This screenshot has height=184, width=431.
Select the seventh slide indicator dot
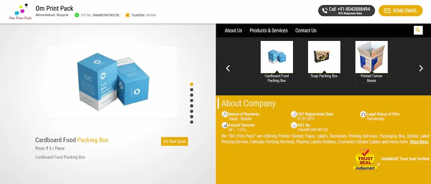[x=192, y=117]
